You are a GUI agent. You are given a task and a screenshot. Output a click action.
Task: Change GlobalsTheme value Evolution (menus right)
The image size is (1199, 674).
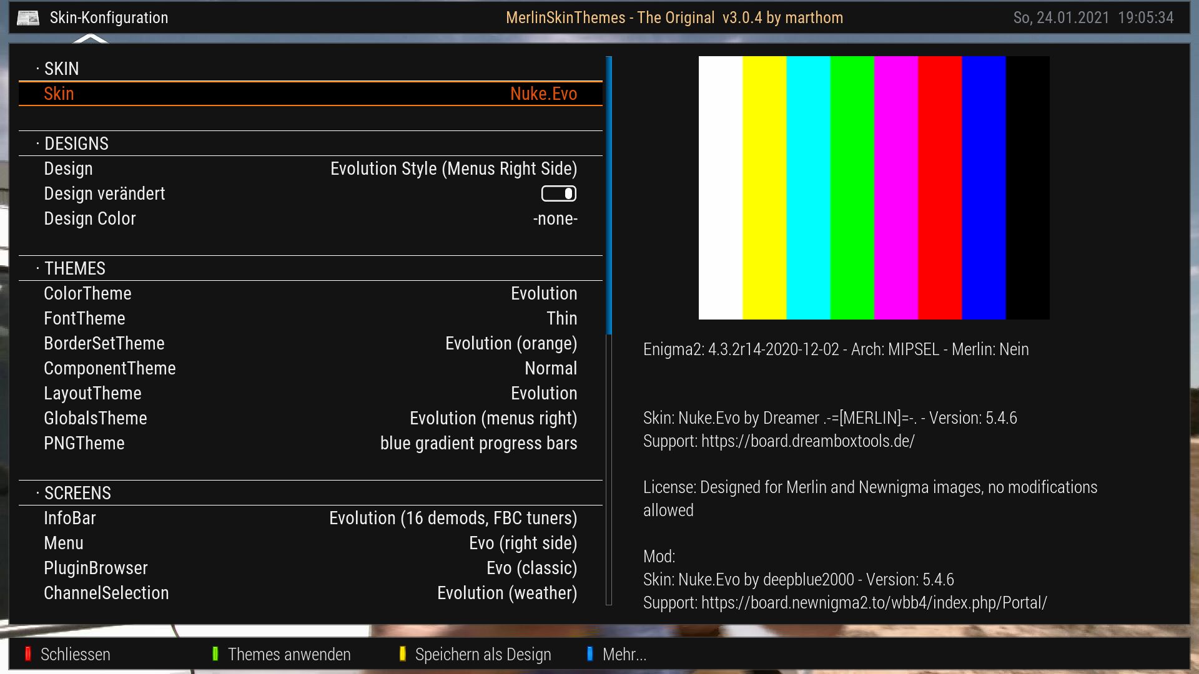coord(493,418)
